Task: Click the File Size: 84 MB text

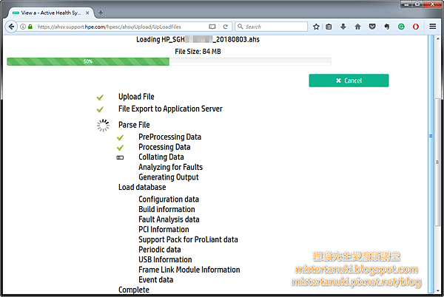Action: [198, 52]
